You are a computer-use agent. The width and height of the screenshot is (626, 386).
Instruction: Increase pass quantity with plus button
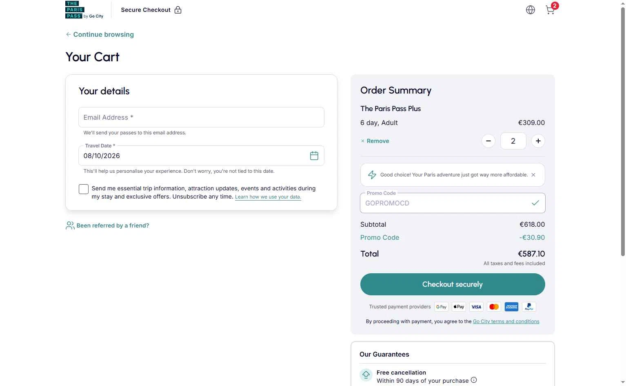click(538, 141)
